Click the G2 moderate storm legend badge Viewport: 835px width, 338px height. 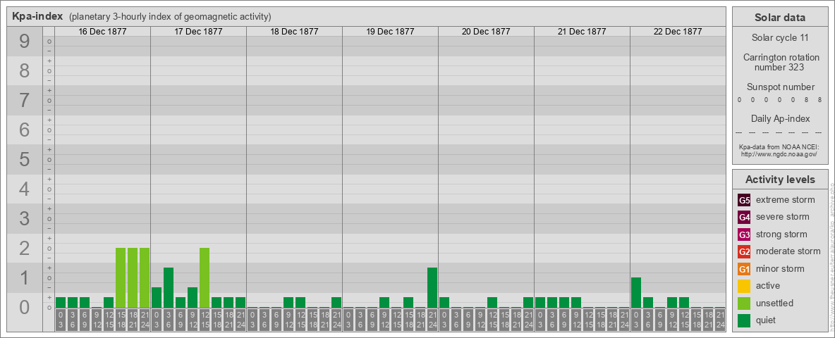click(744, 252)
